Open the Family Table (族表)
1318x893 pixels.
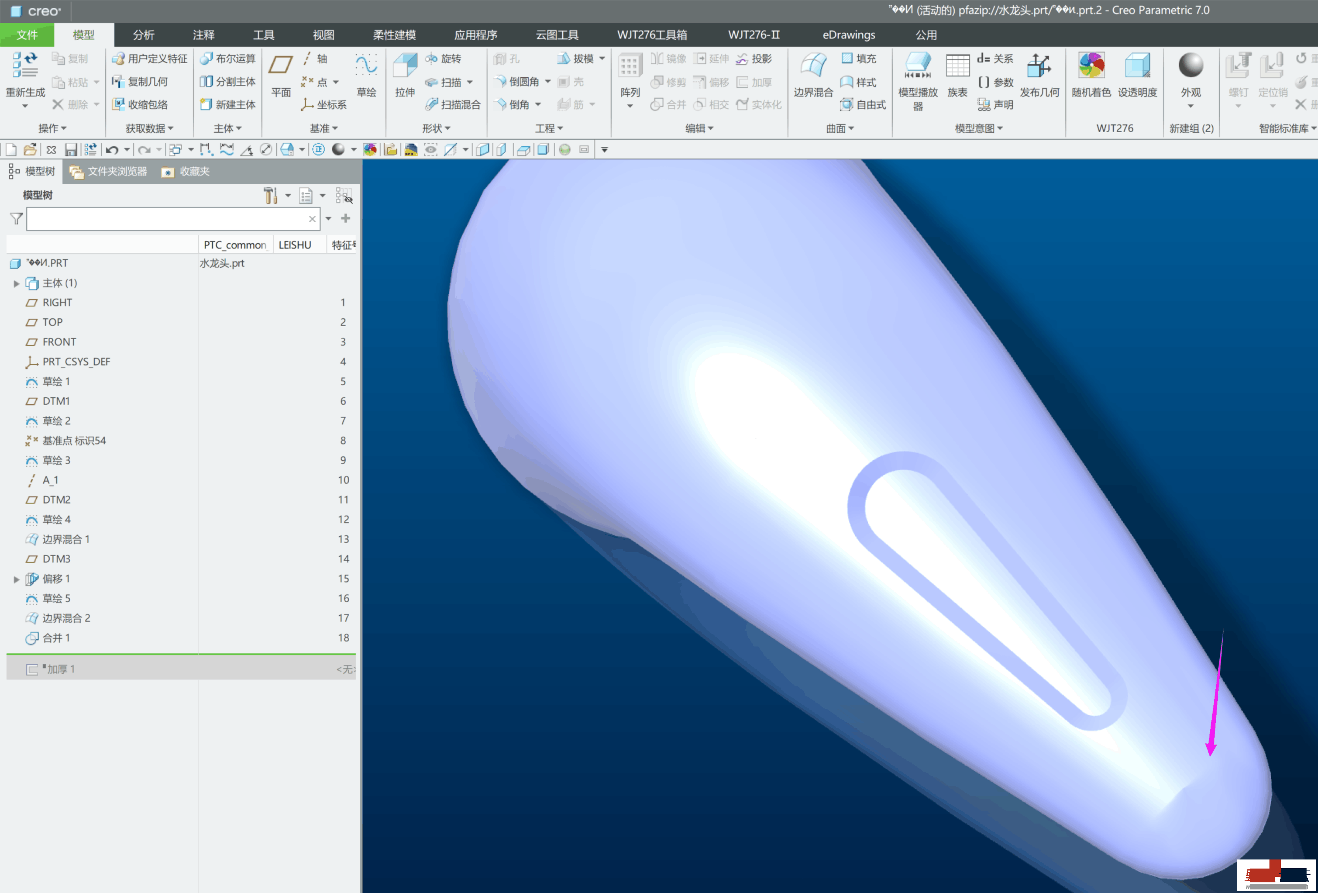tap(957, 75)
